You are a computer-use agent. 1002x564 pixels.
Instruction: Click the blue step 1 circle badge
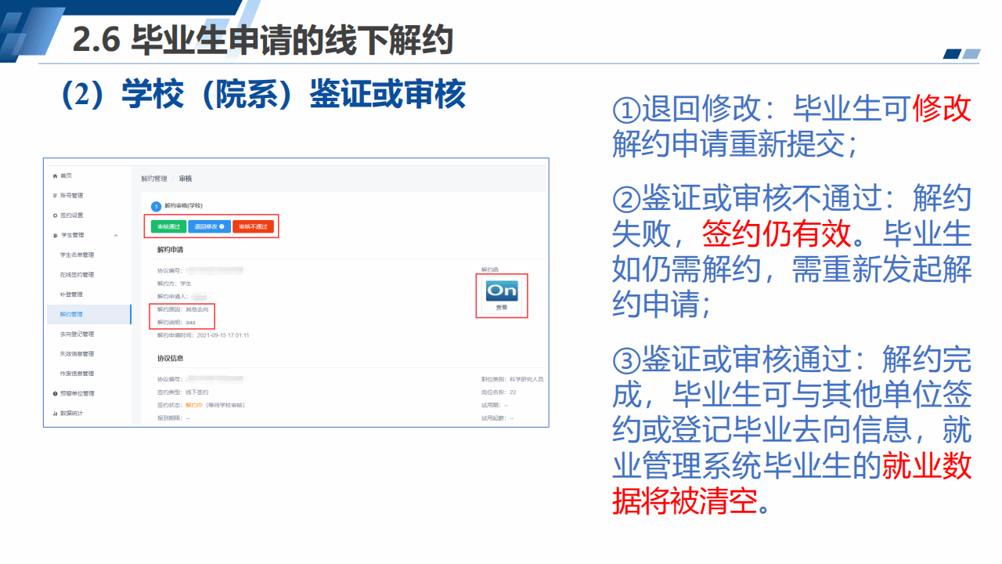[156, 207]
